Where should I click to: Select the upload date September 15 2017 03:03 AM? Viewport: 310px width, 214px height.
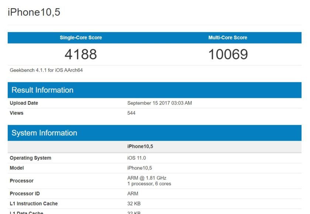159,103
